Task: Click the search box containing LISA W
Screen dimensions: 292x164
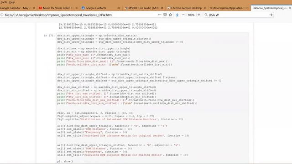Action: coord(238,15)
